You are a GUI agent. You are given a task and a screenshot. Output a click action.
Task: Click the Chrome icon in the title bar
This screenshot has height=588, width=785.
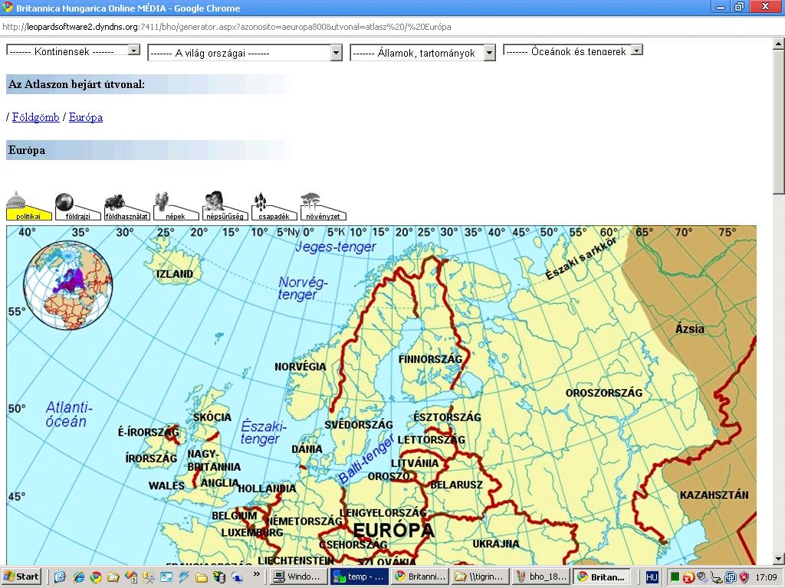coord(8,8)
